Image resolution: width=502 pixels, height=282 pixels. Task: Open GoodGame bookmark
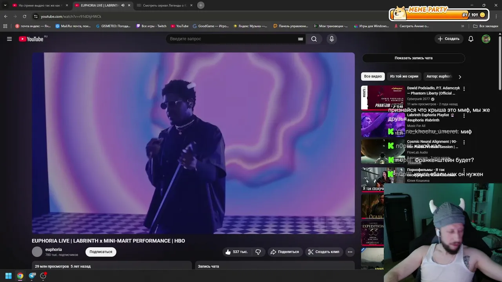coord(211,26)
